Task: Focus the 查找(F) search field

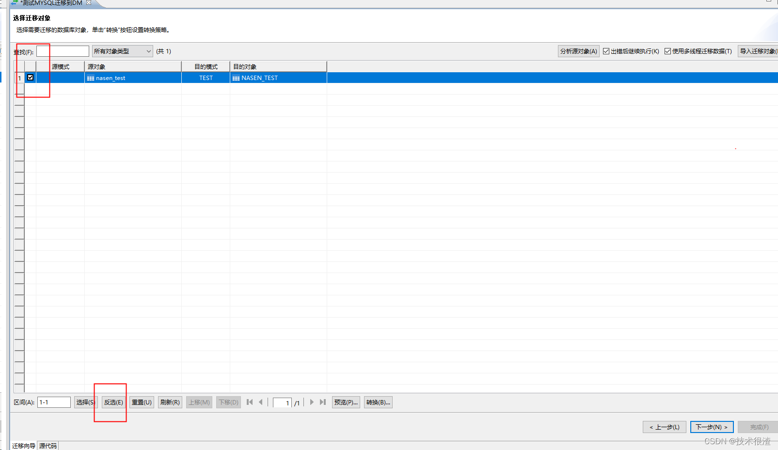Action: [x=63, y=51]
